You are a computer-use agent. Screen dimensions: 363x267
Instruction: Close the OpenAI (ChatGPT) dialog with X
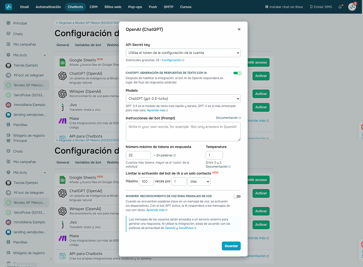pos(239,29)
